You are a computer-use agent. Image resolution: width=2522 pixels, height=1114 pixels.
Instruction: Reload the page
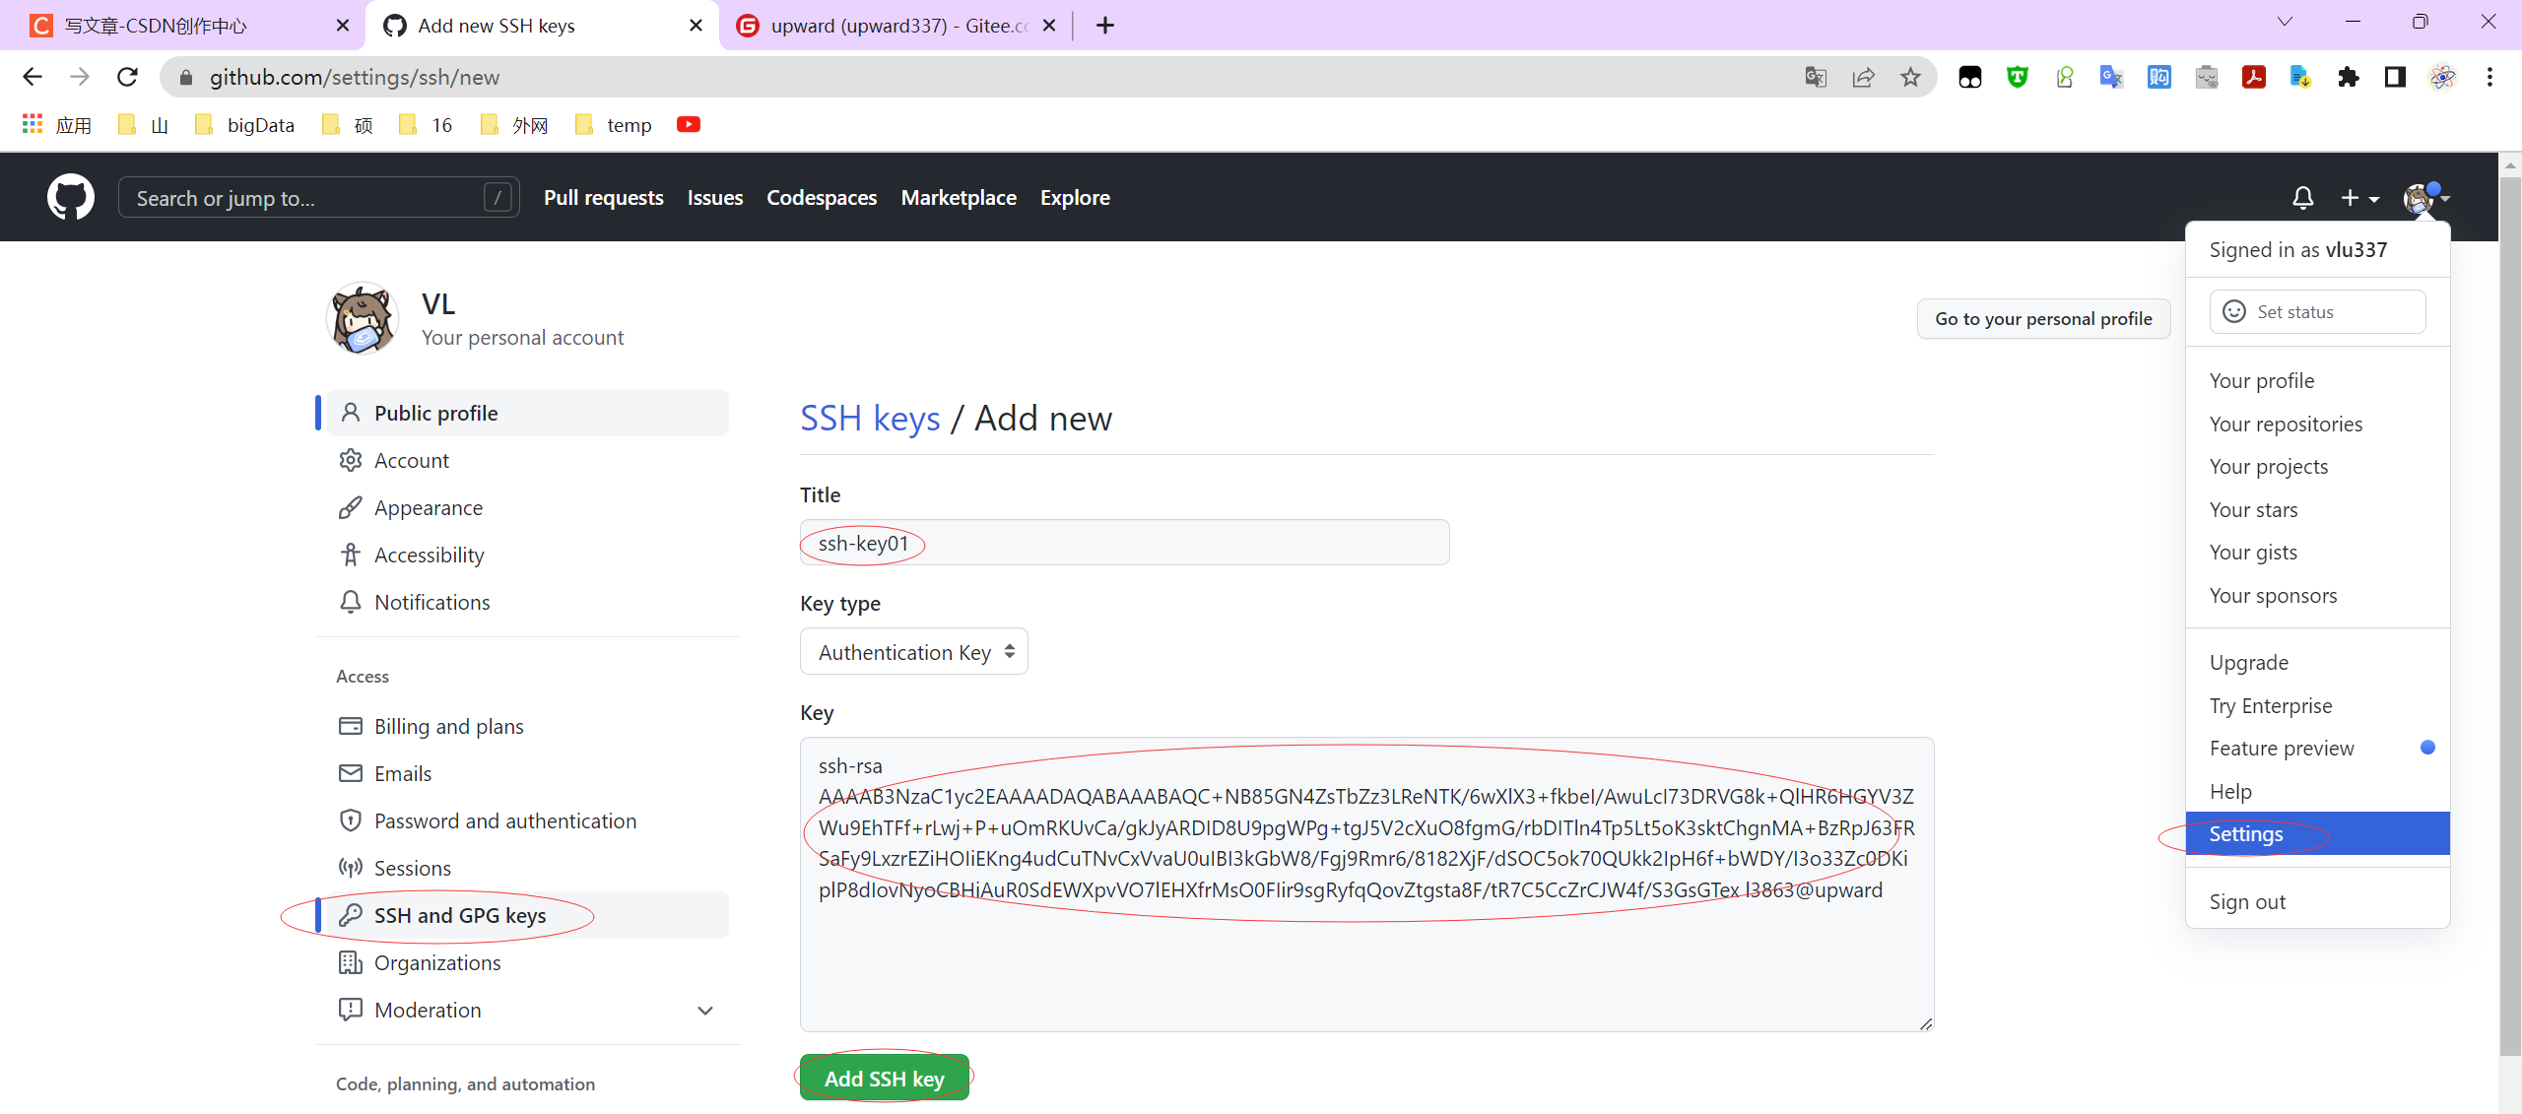[127, 77]
